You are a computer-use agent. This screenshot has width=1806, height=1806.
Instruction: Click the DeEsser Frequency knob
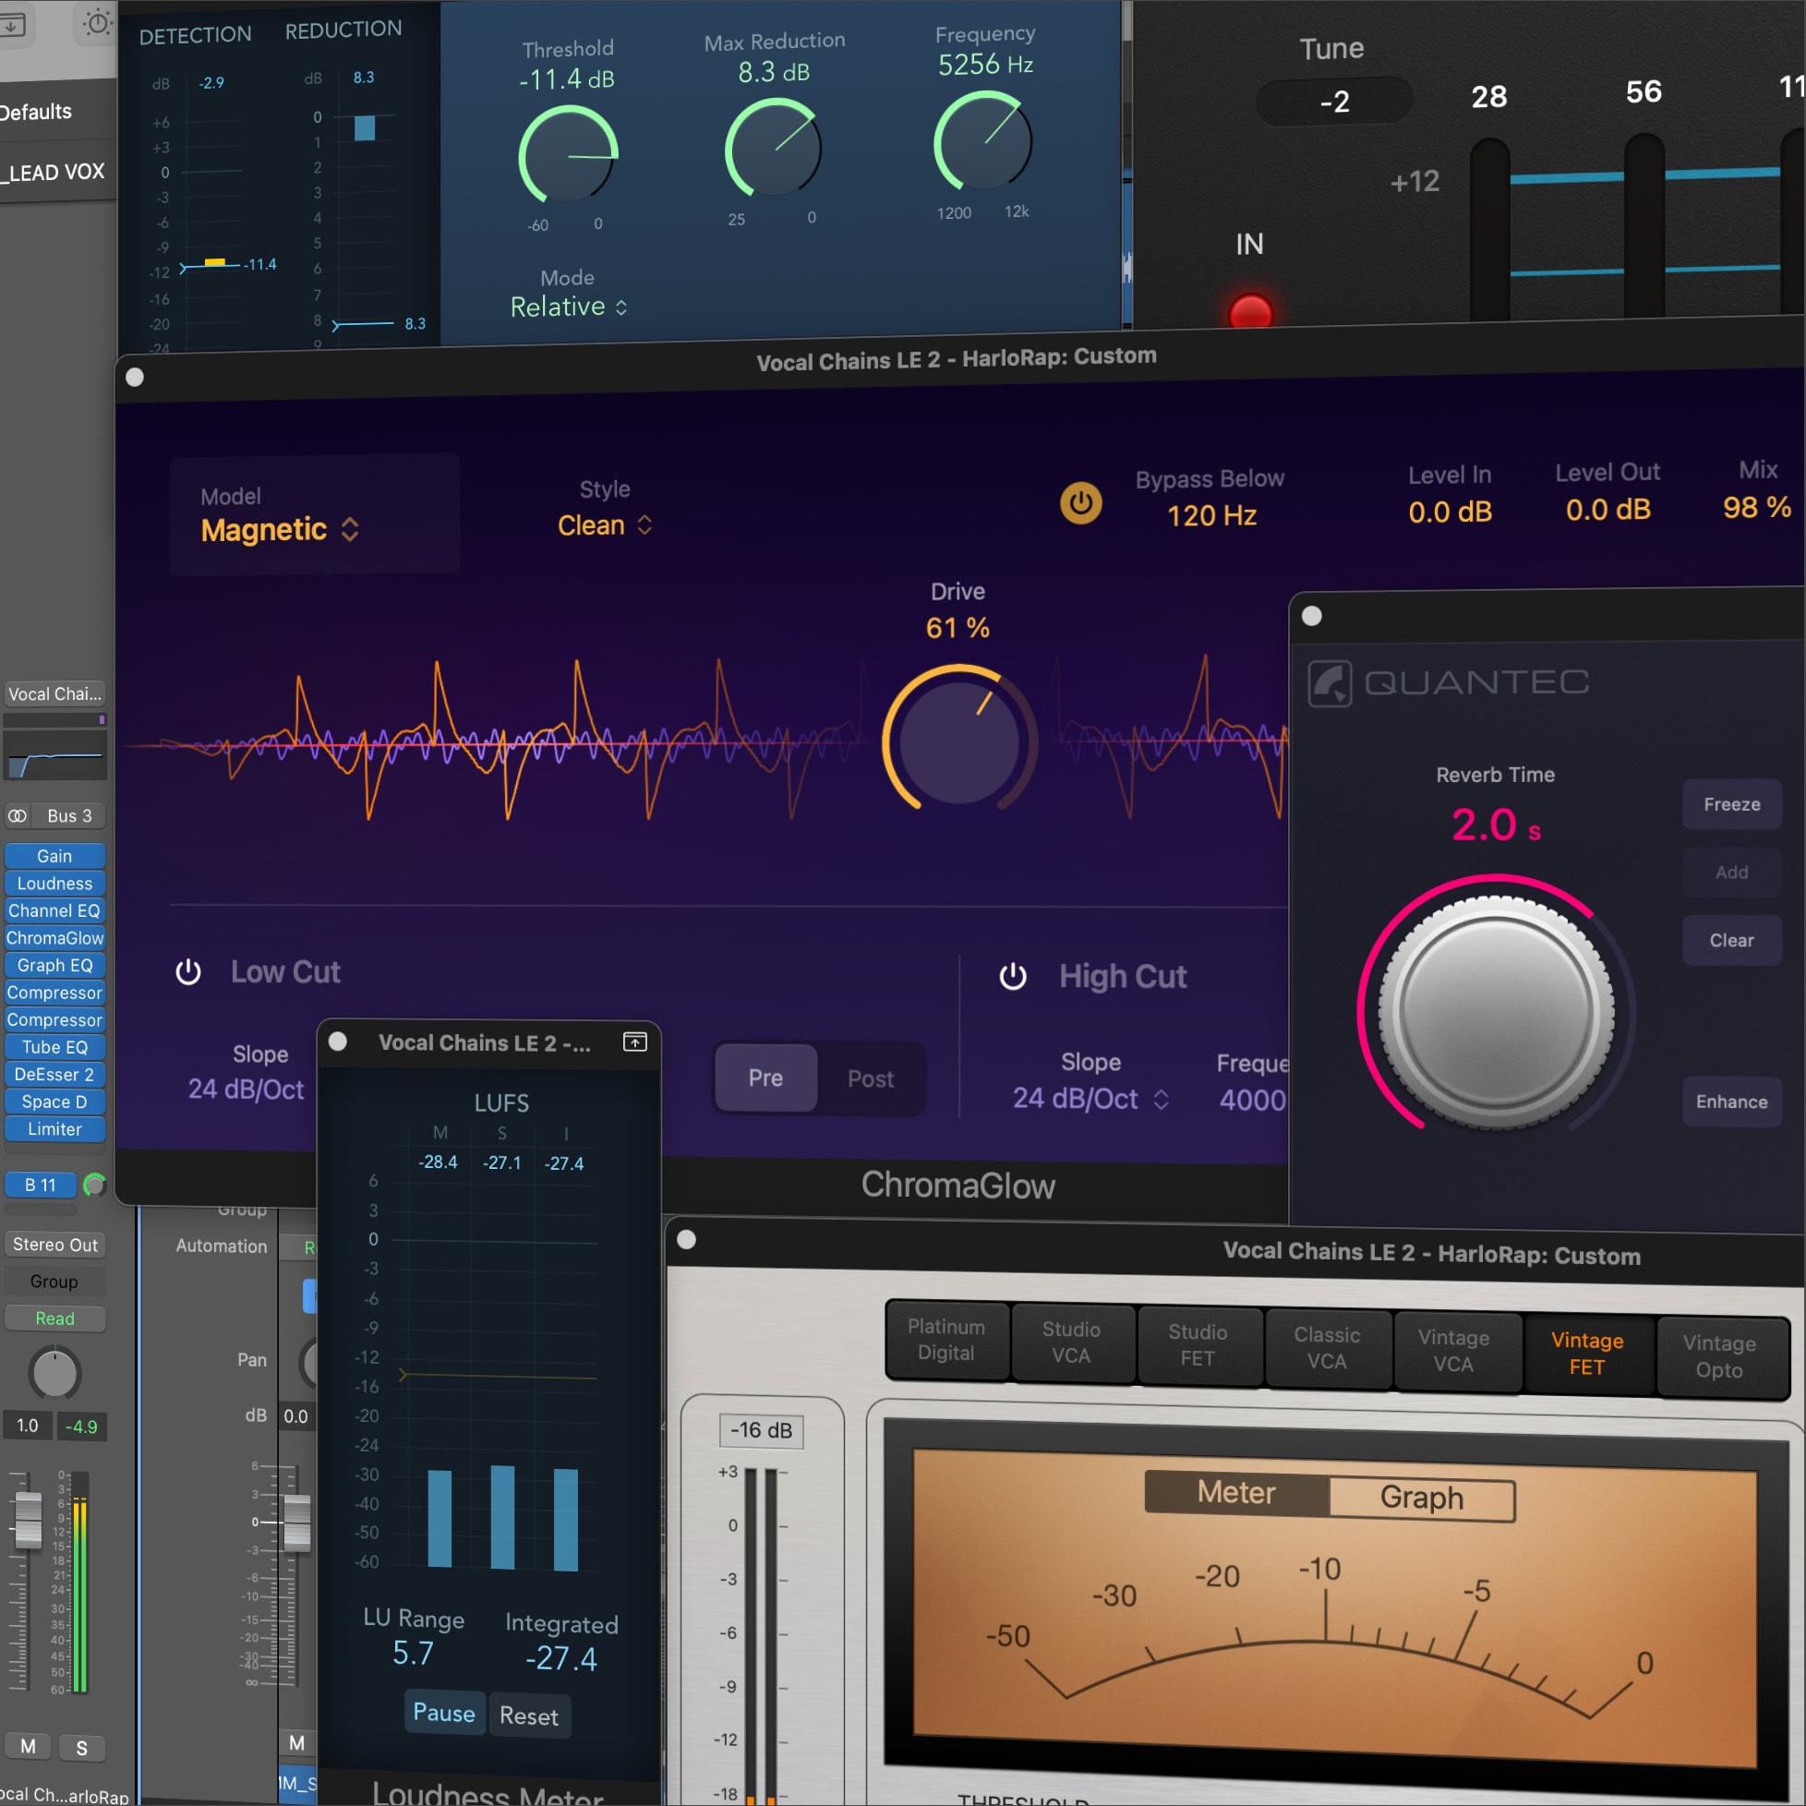coord(982,142)
